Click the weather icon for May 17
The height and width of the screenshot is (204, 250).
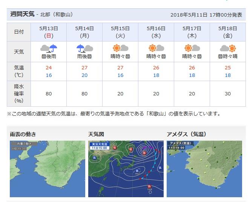click(x=192, y=48)
